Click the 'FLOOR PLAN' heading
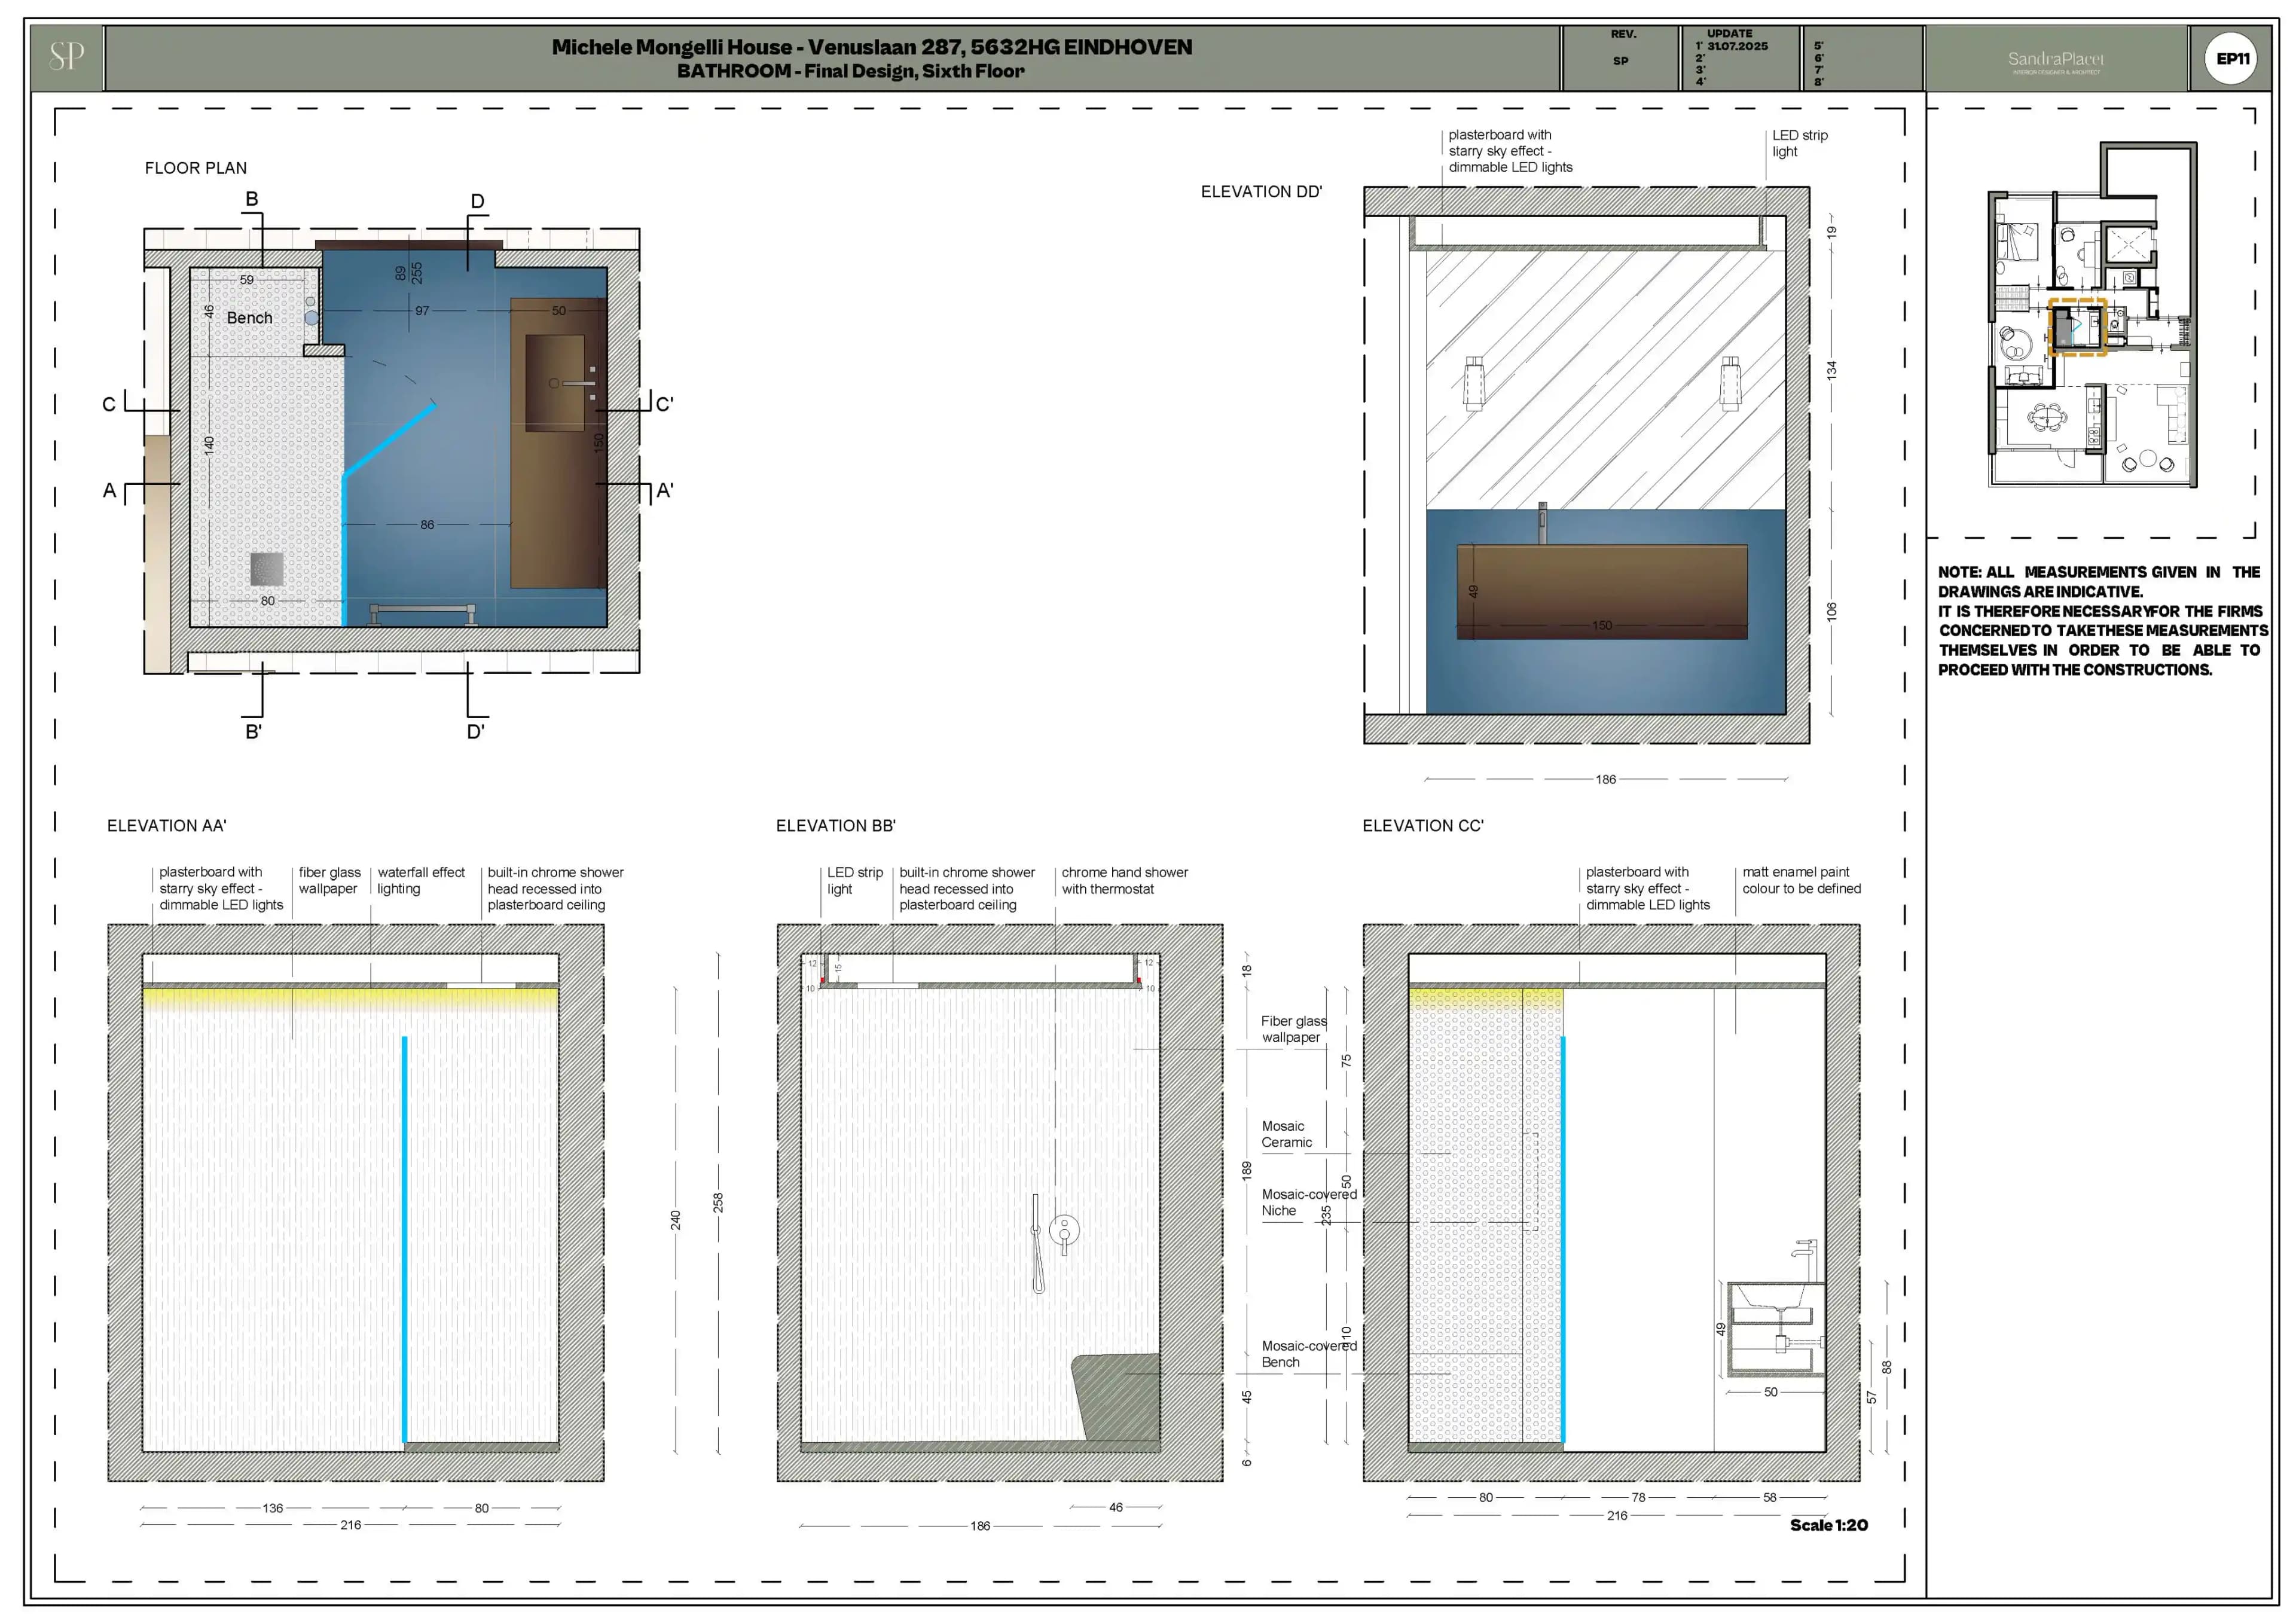This screenshot has width=2296, height=1624. (196, 168)
